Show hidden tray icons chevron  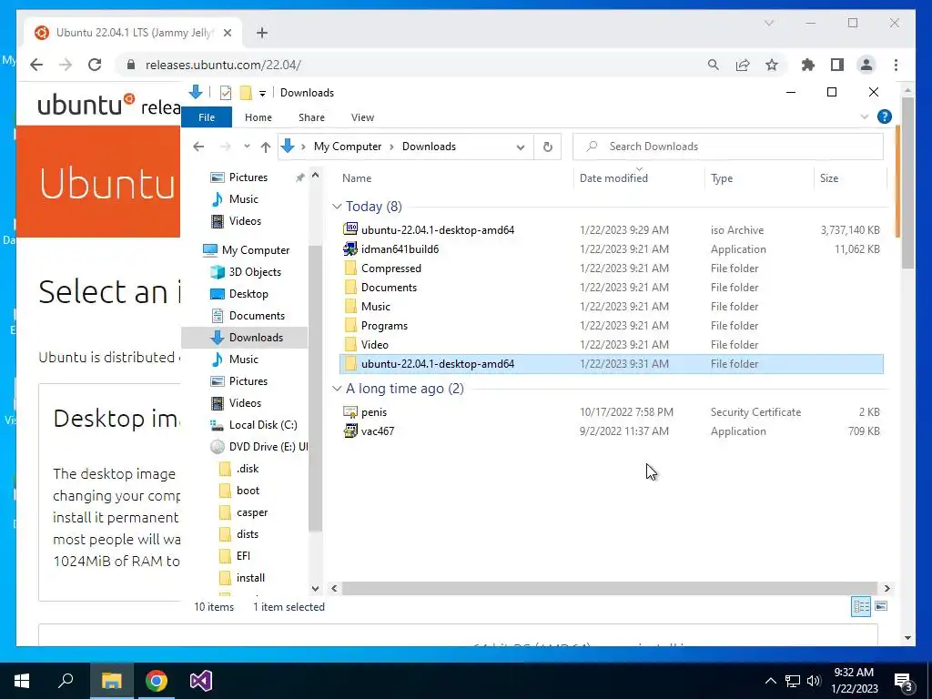tap(770, 681)
